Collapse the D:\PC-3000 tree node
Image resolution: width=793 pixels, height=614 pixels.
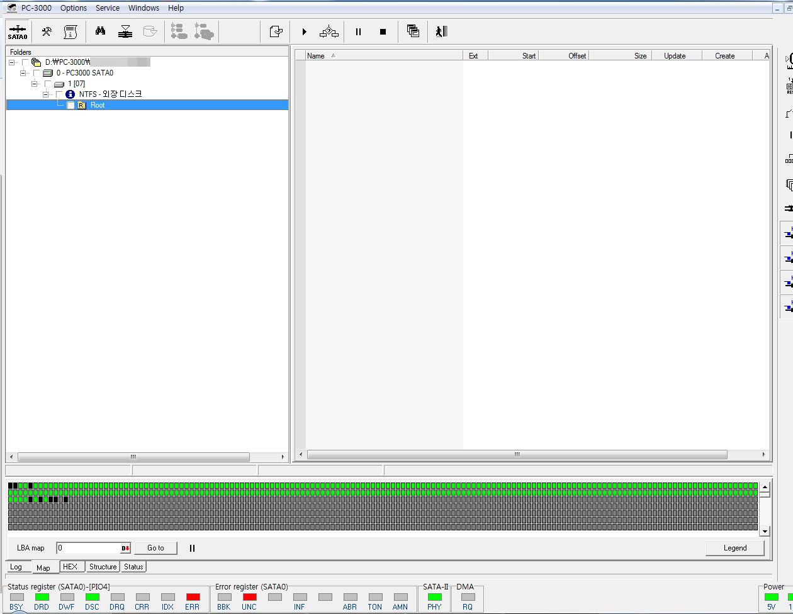[12, 62]
